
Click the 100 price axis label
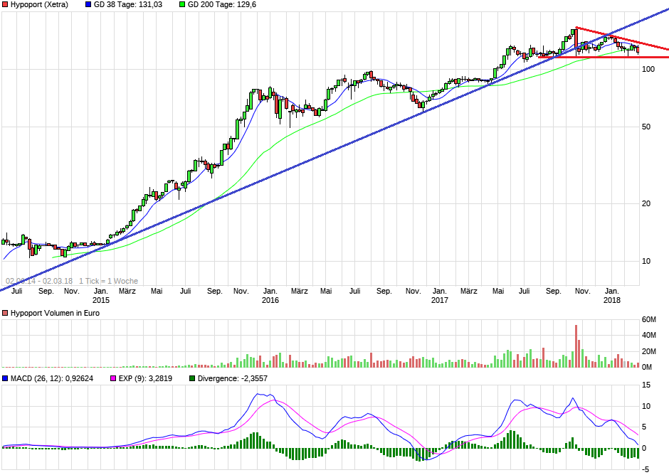pos(648,69)
